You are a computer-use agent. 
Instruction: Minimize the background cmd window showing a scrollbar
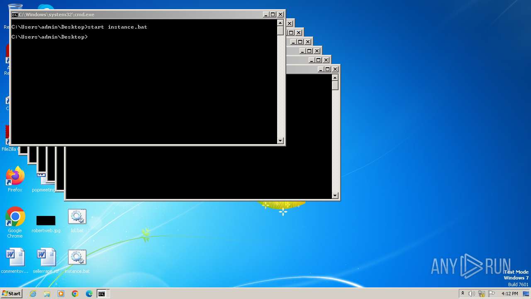(321, 69)
